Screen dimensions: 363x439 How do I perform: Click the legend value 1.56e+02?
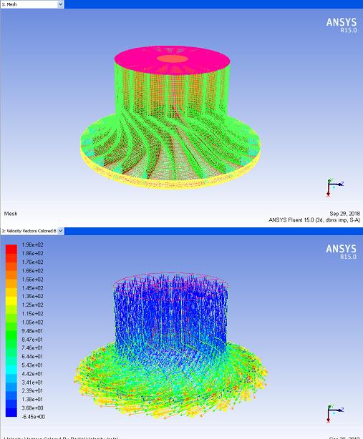32,280
